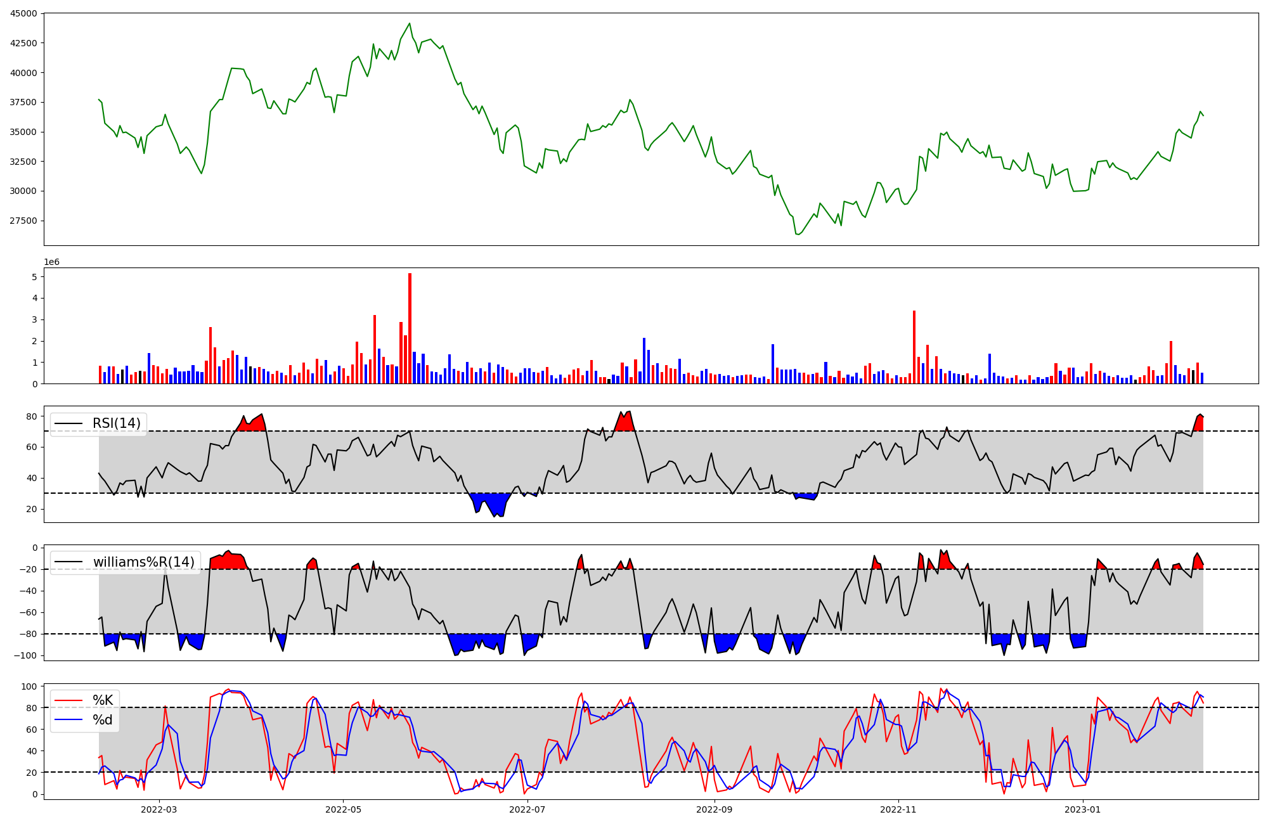Select the 2022-11 x-axis date label
Screen dimensions: 1268x824
pyautogui.click(x=898, y=809)
